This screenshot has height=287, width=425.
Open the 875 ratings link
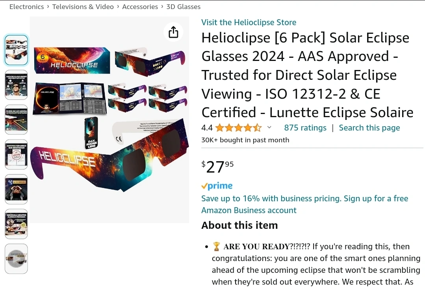[x=305, y=128]
